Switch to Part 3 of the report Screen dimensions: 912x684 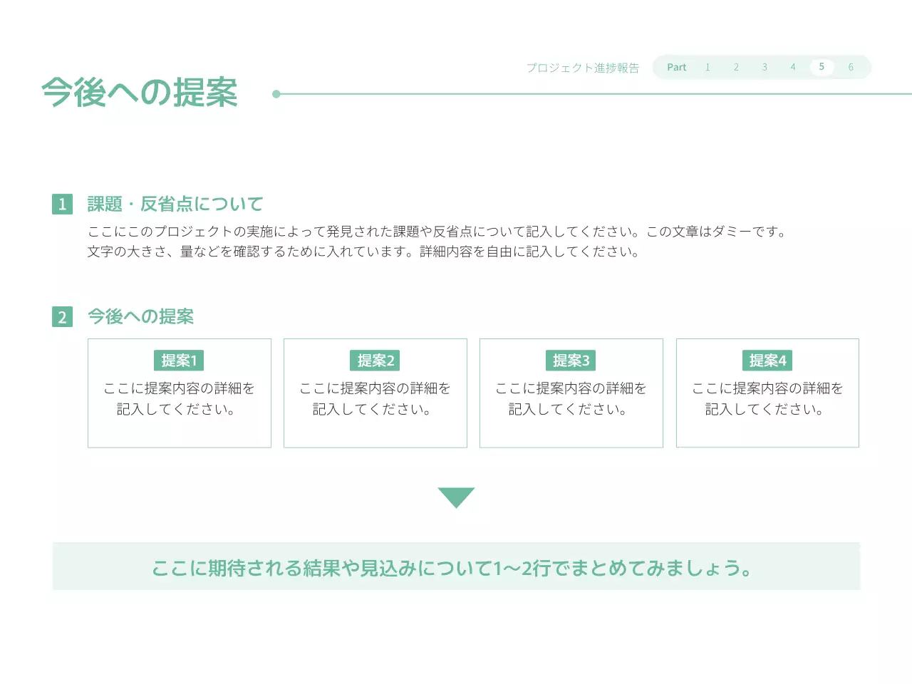pyautogui.click(x=765, y=67)
